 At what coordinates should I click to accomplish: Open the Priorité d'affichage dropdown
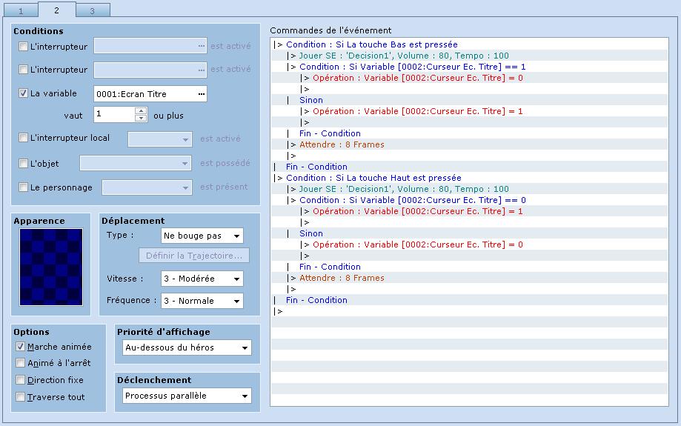(x=187, y=347)
